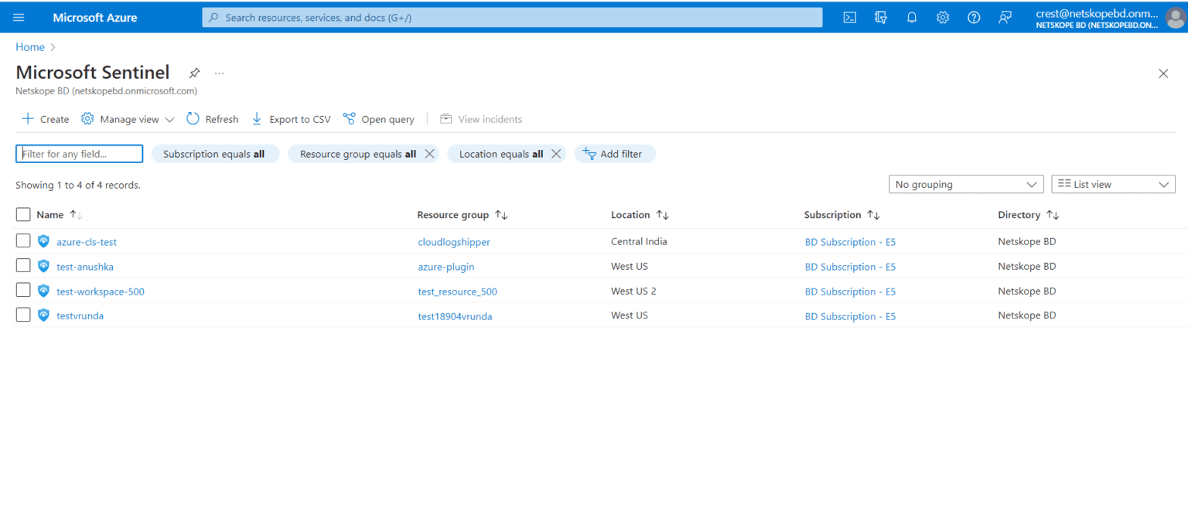Open the Cloud Shell terminal
This screenshot has width=1188, height=525.
pos(849,17)
